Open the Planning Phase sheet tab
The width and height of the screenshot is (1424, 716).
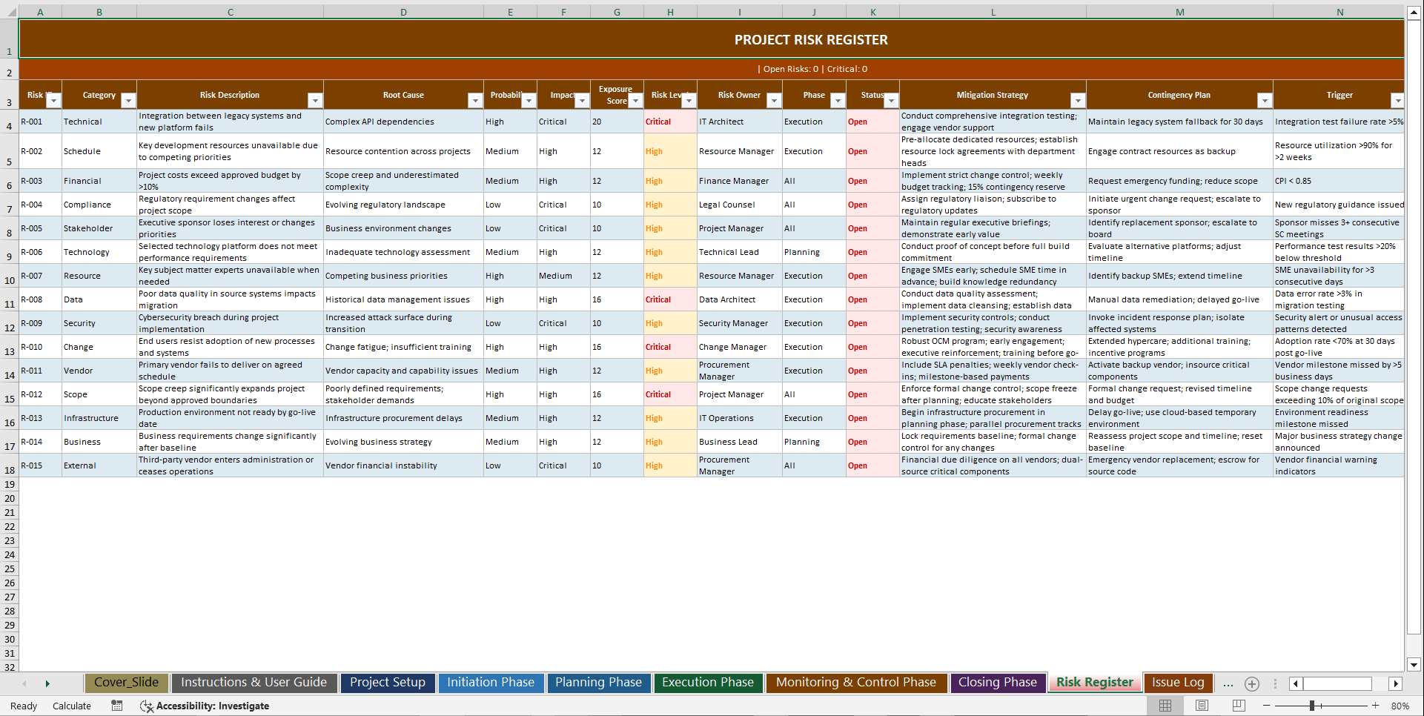point(598,683)
